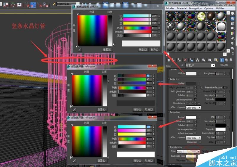Click the Roughness spinner arrows

(225, 73)
